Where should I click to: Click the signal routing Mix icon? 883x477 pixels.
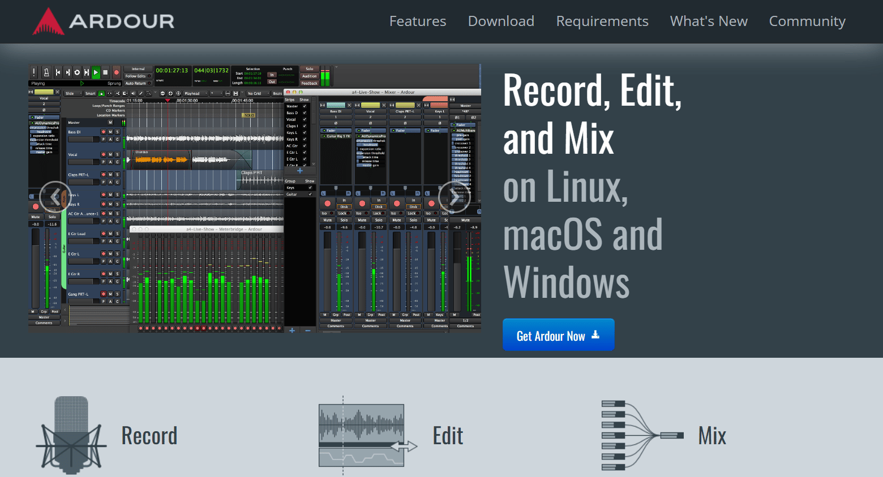(642, 435)
